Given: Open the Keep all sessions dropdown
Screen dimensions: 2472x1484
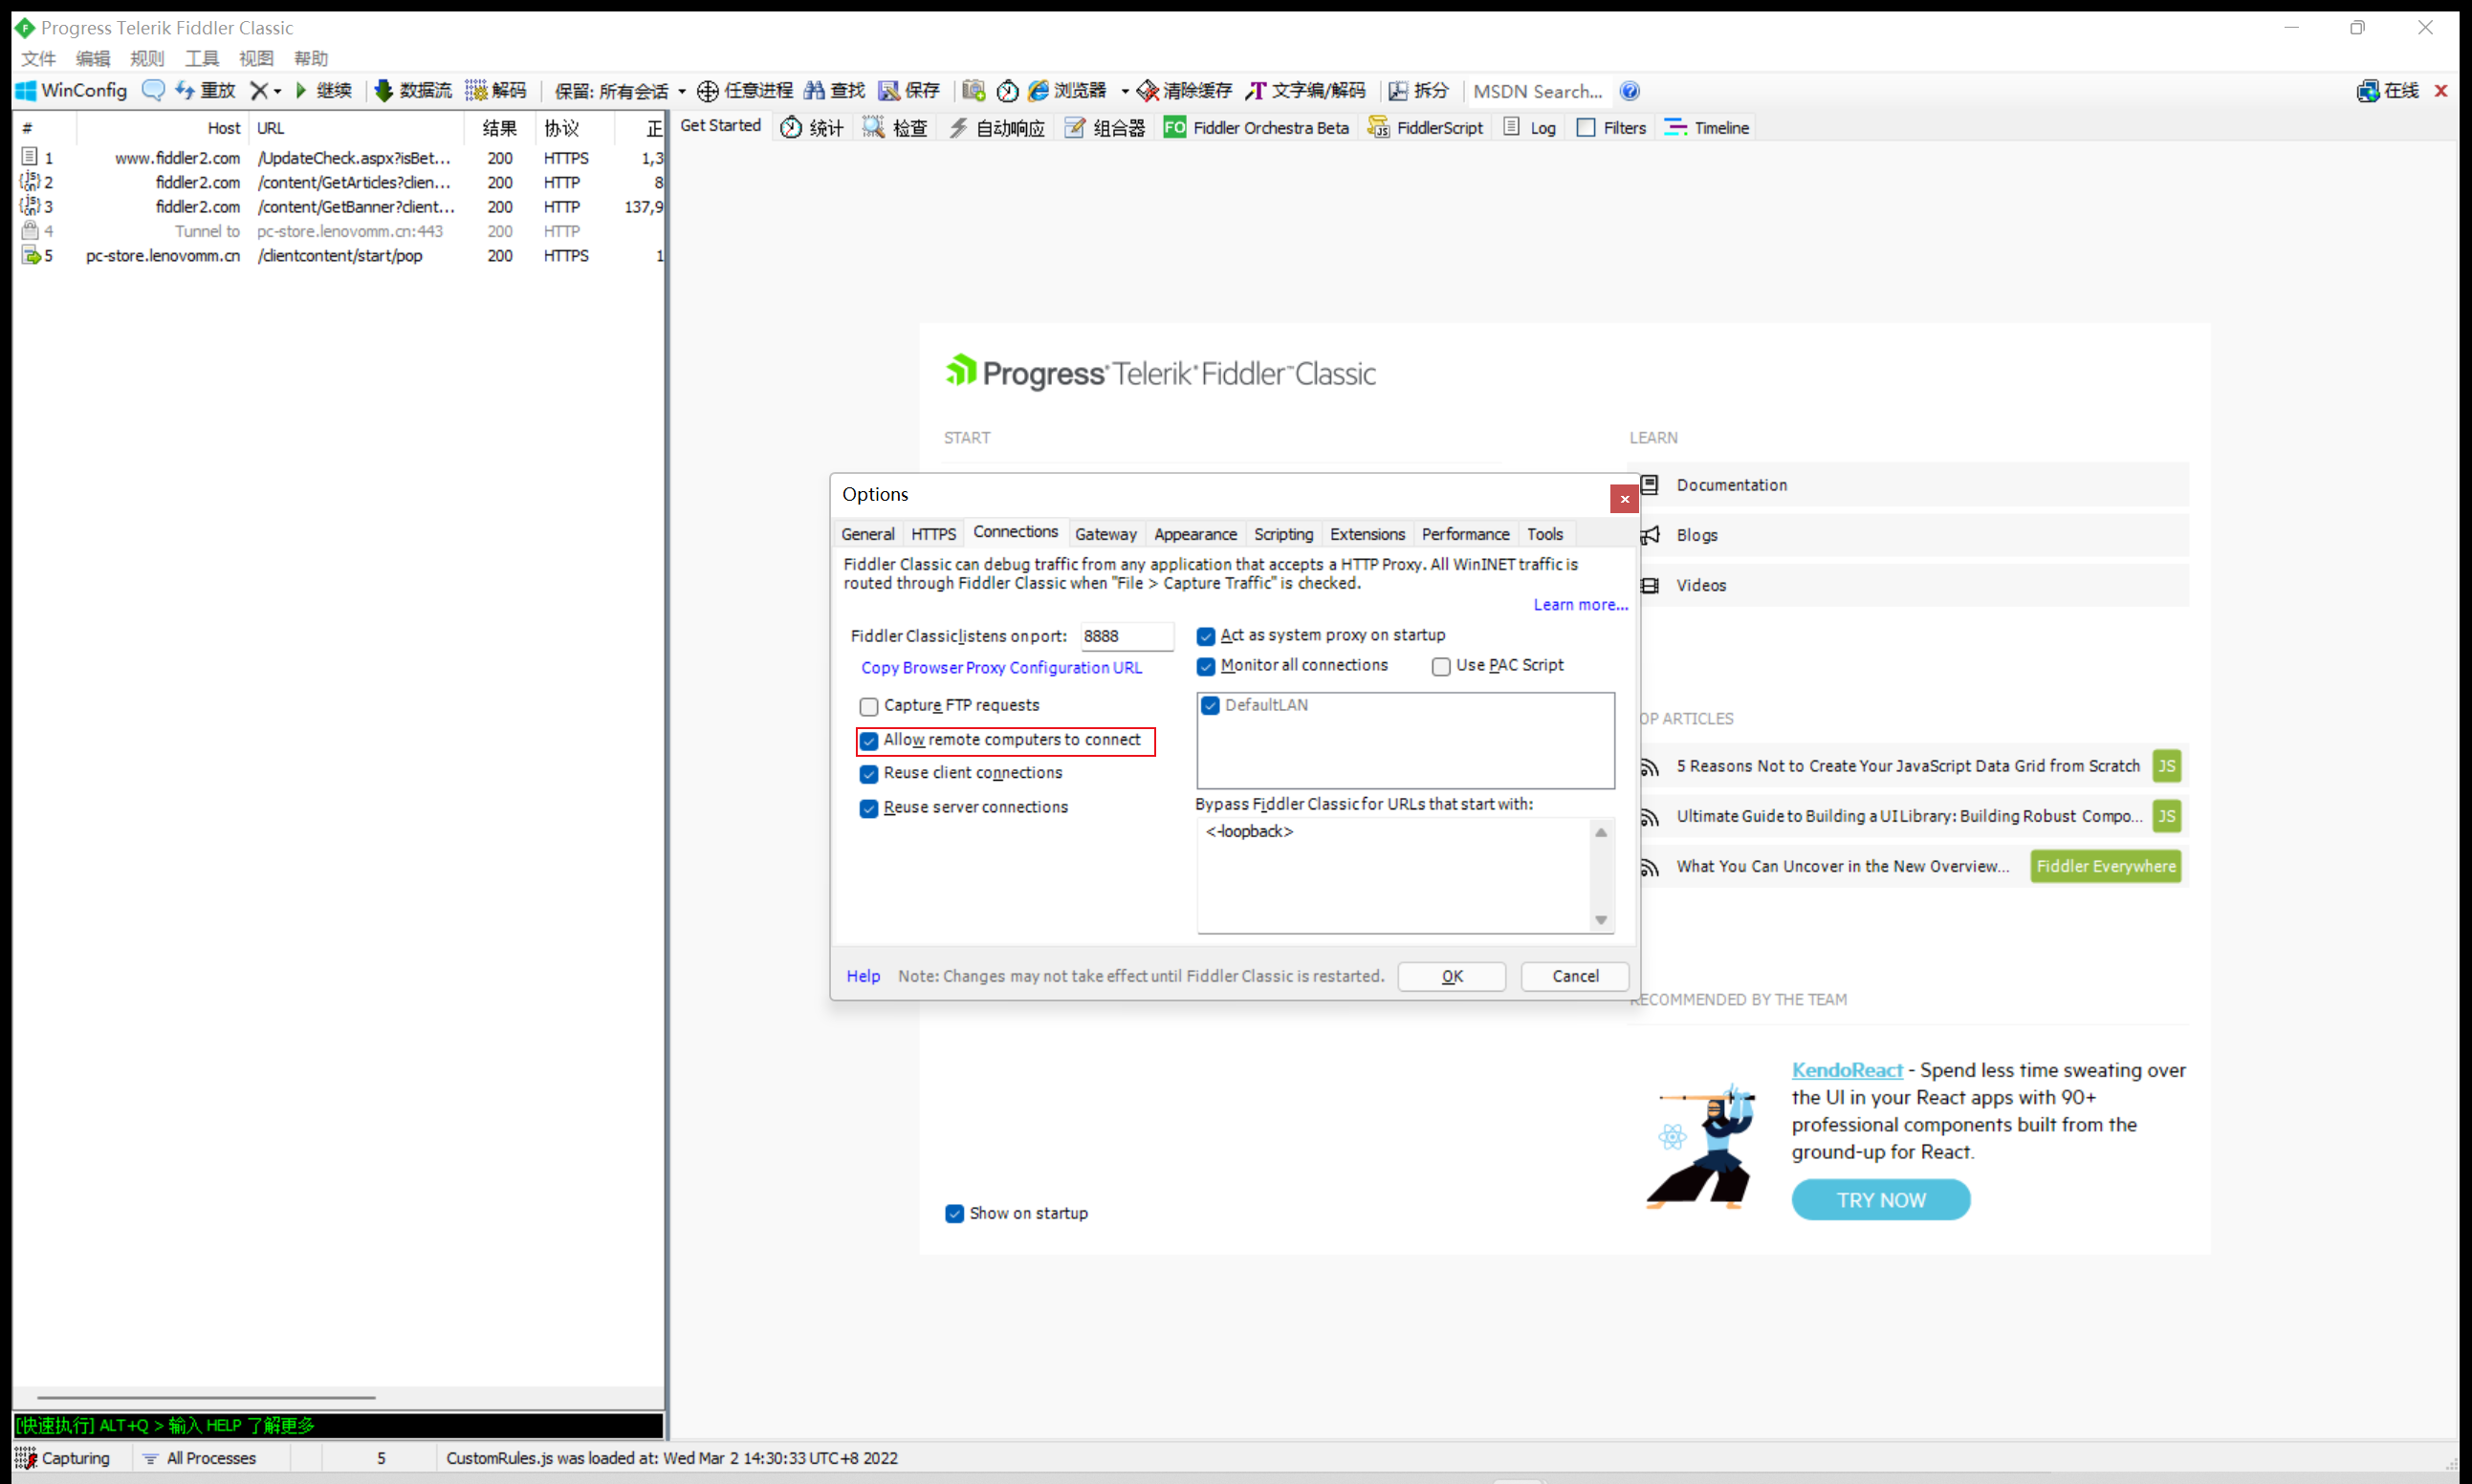Looking at the screenshot, I should tap(683, 91).
